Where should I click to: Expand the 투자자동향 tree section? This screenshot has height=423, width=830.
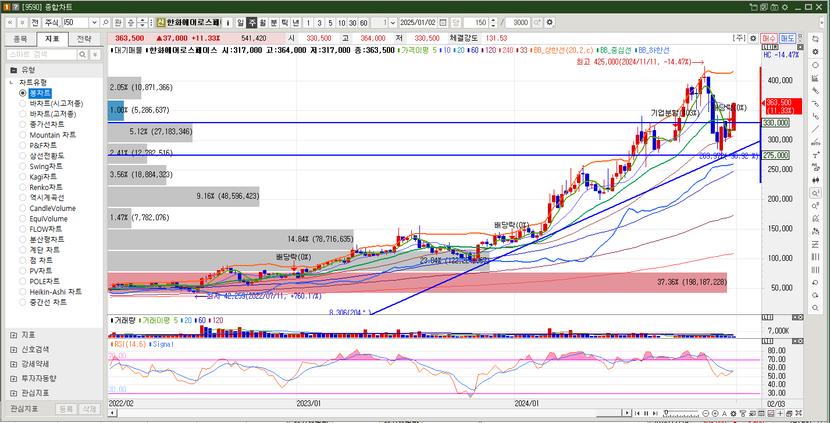tap(13, 378)
